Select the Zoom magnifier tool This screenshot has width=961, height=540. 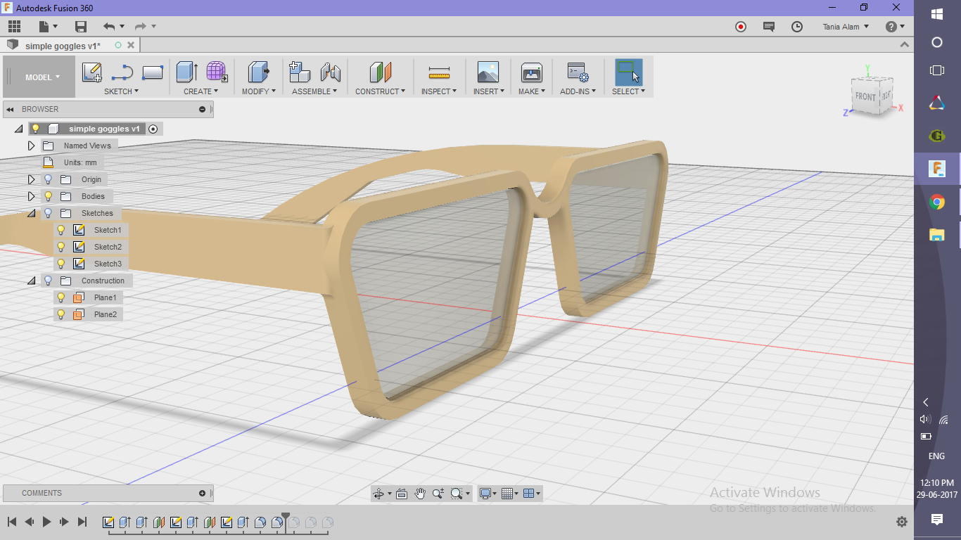(438, 494)
